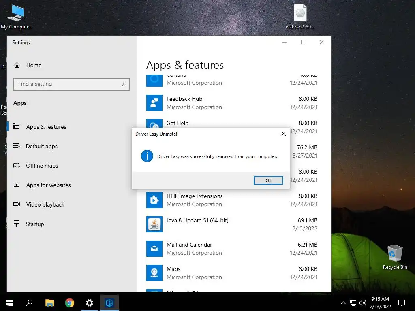This screenshot has height=311, width=415.
Task: Open volume speaker tray icon
Action: coord(363,303)
